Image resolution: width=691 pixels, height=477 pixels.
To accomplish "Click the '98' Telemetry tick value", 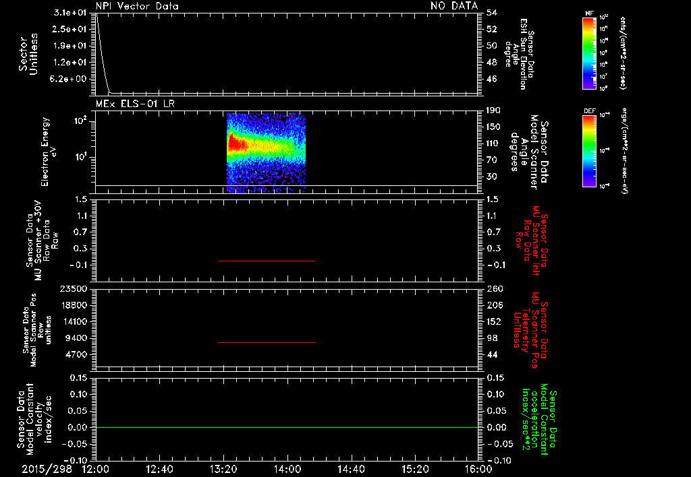I will pyautogui.click(x=492, y=338).
